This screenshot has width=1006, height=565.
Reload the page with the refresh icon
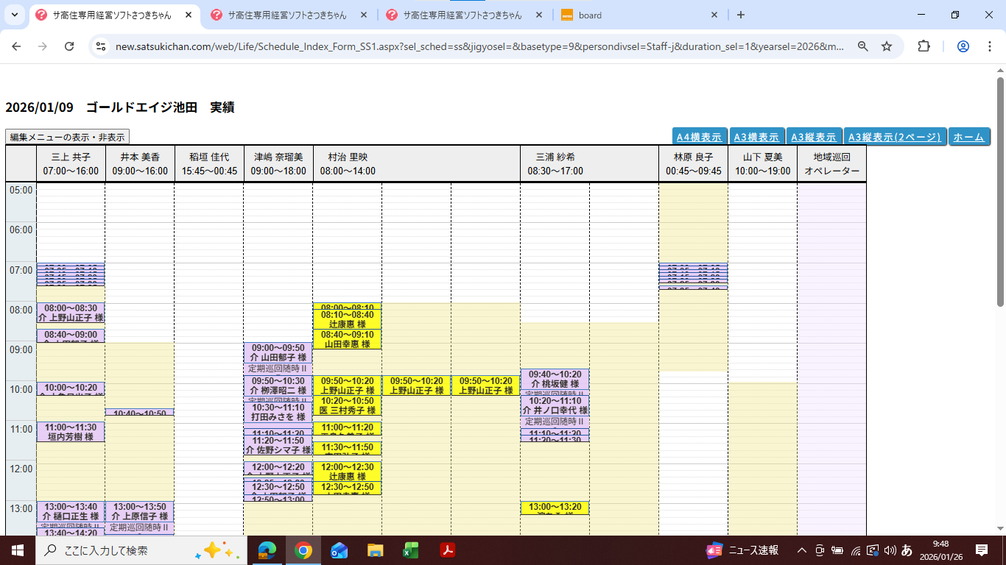tap(69, 46)
